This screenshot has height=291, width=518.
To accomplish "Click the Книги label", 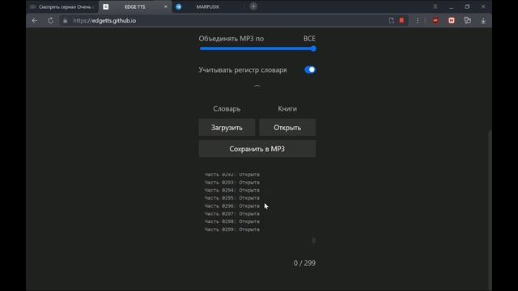I will click(x=287, y=108).
